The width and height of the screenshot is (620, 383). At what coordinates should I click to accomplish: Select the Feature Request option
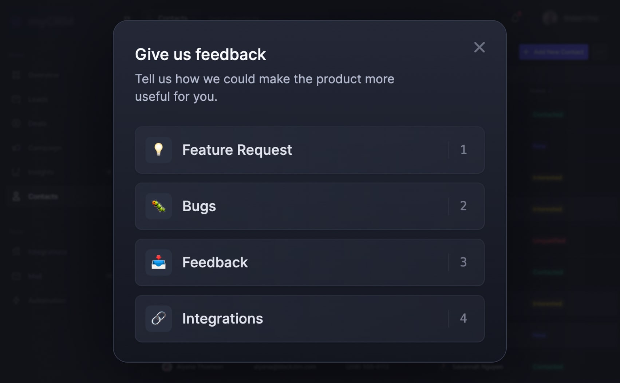tap(309, 150)
